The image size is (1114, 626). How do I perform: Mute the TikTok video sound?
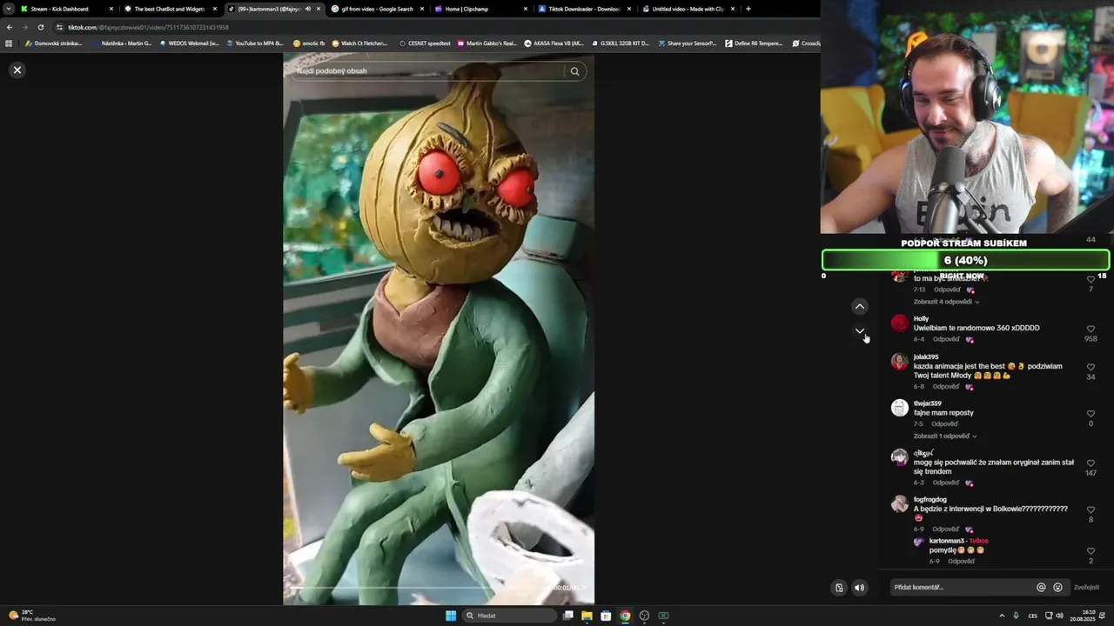[x=859, y=588]
